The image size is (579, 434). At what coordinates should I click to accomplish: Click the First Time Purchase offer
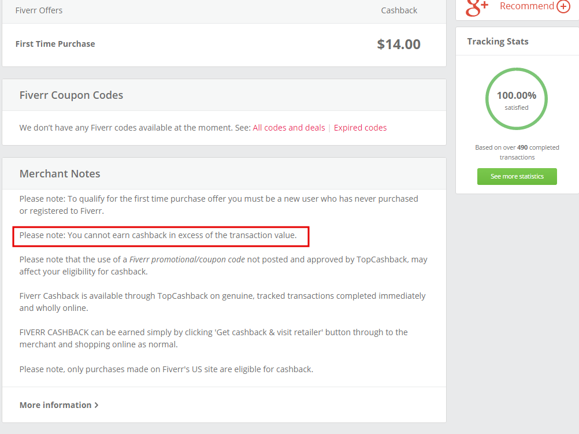click(x=55, y=44)
